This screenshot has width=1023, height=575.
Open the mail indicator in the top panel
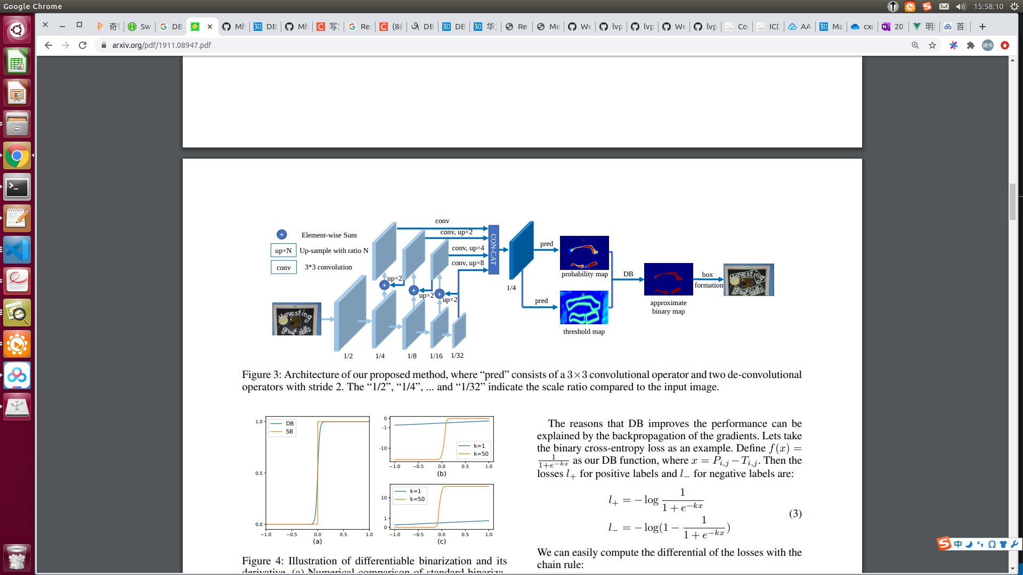pos(944,6)
